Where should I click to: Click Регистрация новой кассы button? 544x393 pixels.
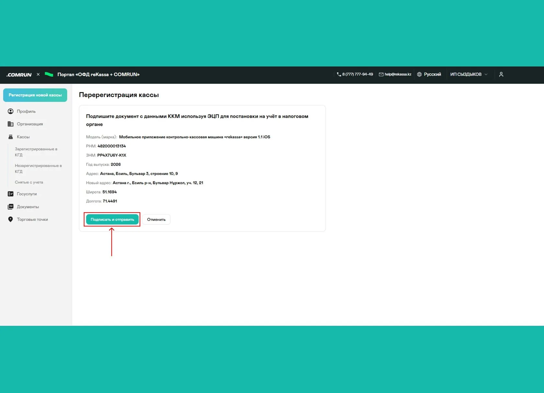[x=35, y=95]
